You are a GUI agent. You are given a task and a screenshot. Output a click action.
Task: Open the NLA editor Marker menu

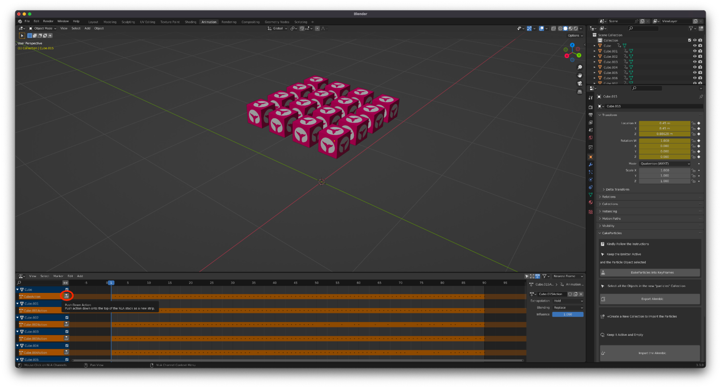(58, 276)
